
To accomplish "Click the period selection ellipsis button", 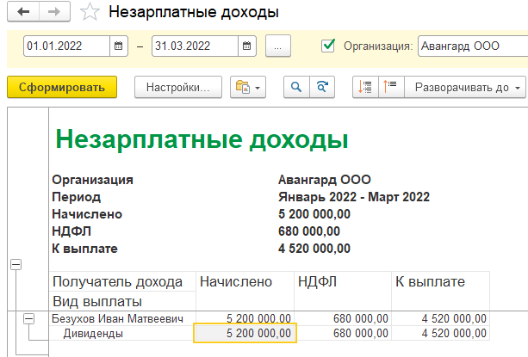I will 278,46.
